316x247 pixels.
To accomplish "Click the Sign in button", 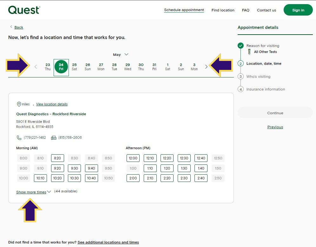I will coord(298,10).
